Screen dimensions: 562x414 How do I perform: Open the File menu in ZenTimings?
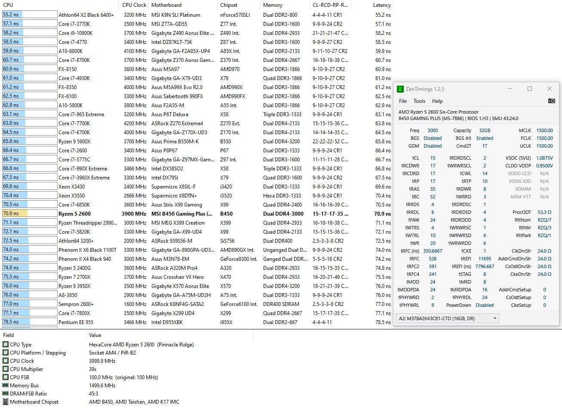[403, 101]
